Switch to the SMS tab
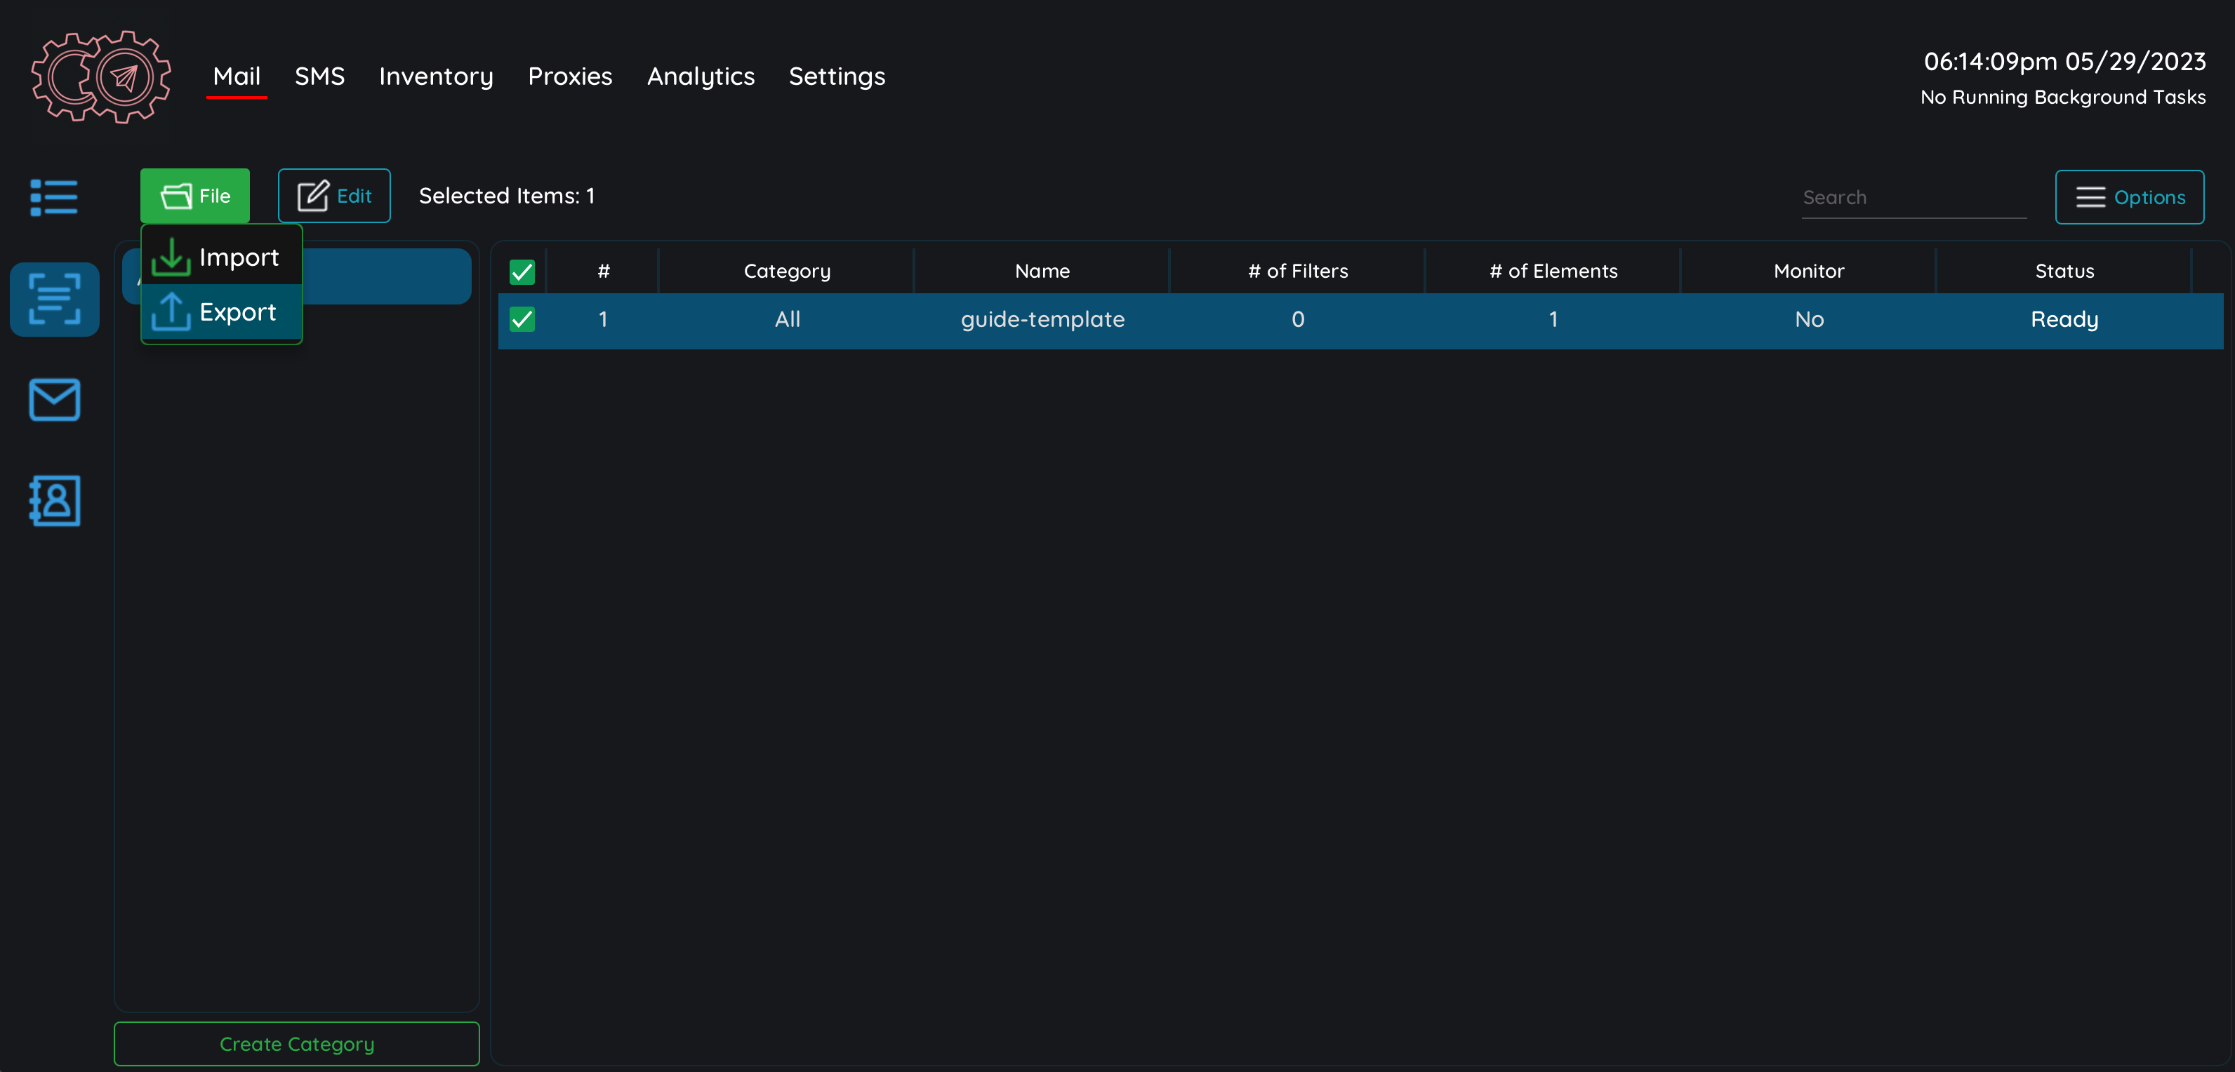The image size is (2235, 1072). [319, 76]
